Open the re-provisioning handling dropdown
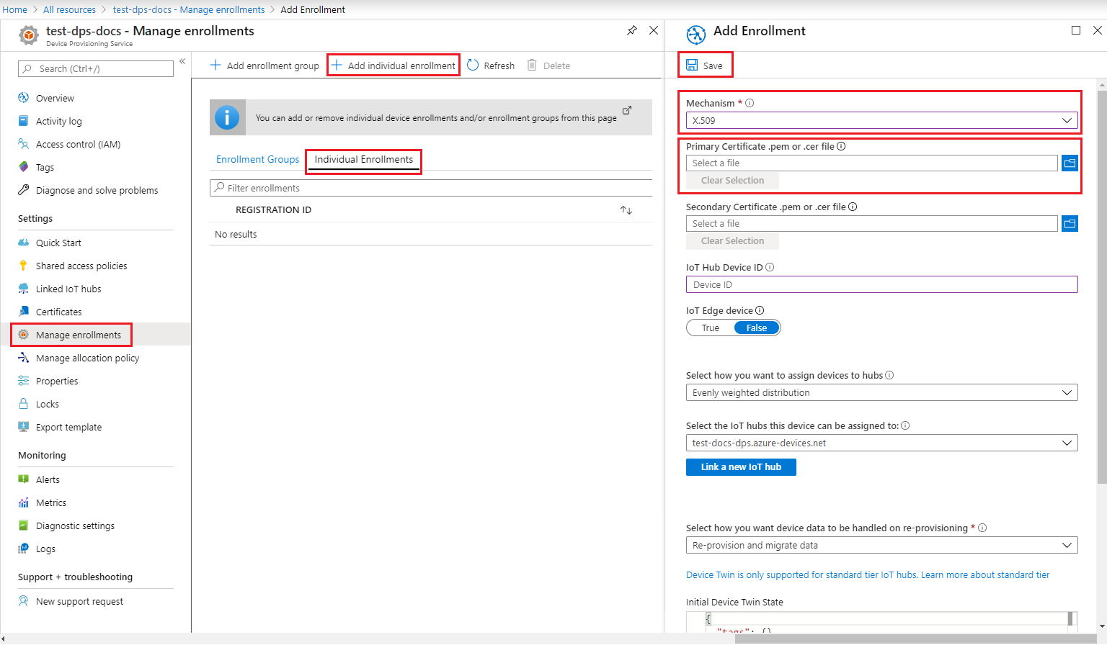The height and width of the screenshot is (645, 1107). (882, 545)
